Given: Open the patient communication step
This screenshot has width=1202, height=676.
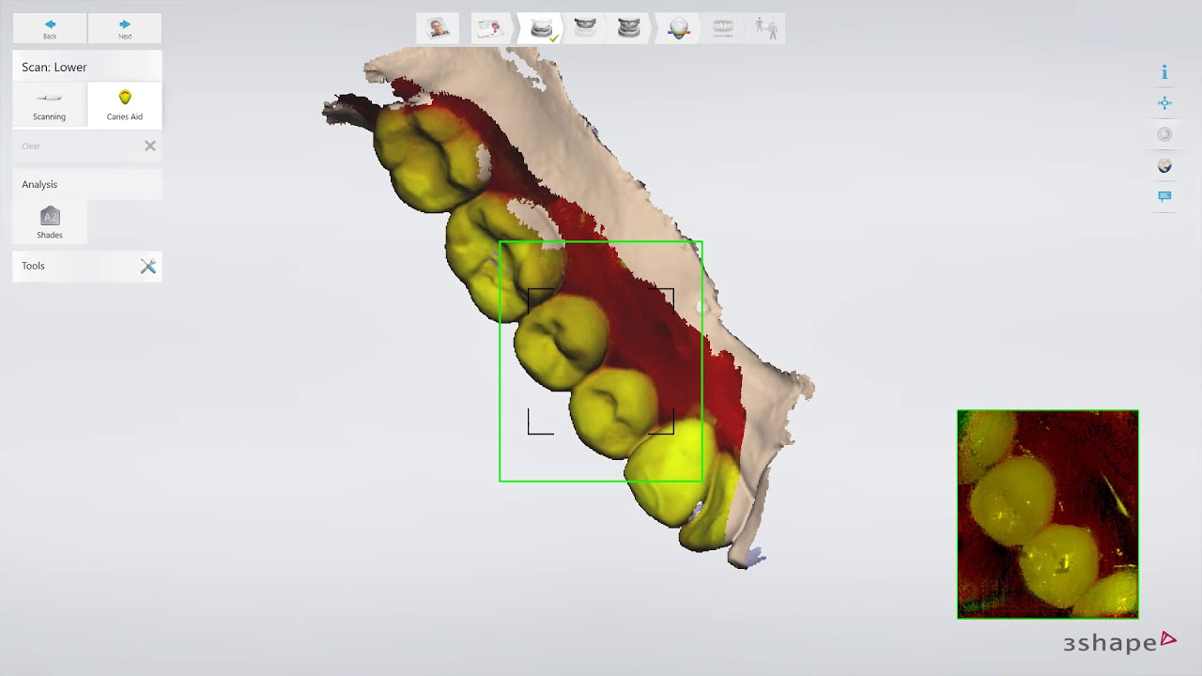Looking at the screenshot, I should tap(767, 29).
